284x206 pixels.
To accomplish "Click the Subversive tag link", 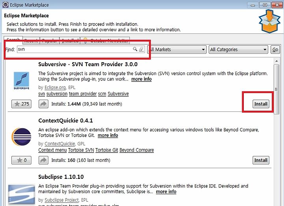I will tap(118, 94).
